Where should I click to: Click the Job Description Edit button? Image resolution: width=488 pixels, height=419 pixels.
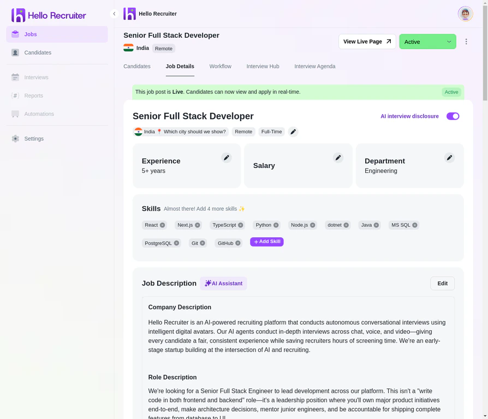click(x=442, y=283)
